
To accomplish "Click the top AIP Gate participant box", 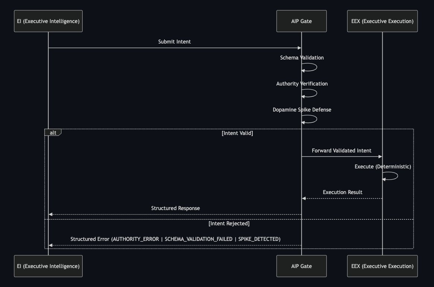I will tap(301, 21).
